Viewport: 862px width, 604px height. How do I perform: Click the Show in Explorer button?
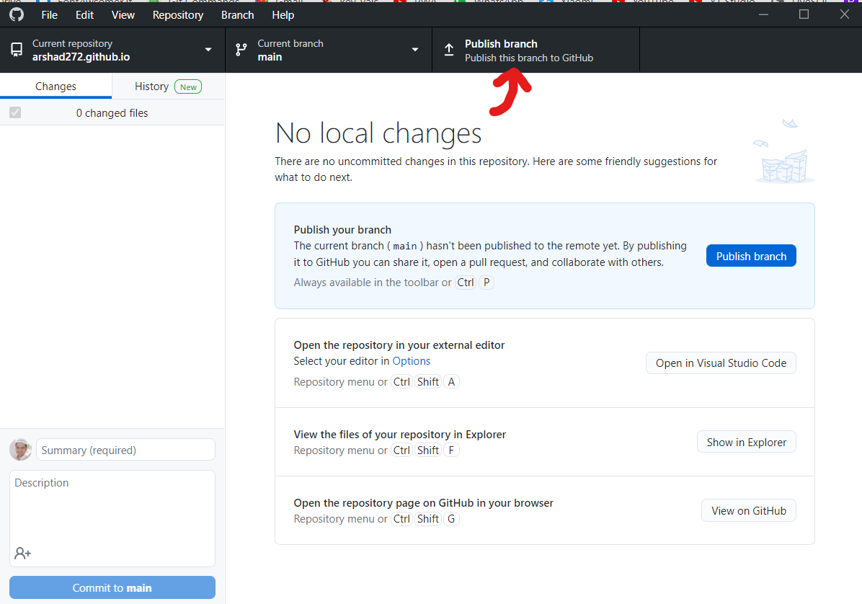click(x=746, y=442)
